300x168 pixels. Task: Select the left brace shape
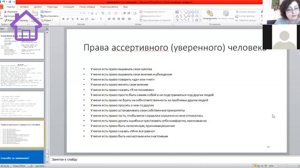tap(189, 20)
